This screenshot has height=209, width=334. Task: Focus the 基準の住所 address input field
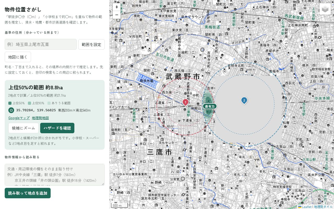[x=41, y=44]
